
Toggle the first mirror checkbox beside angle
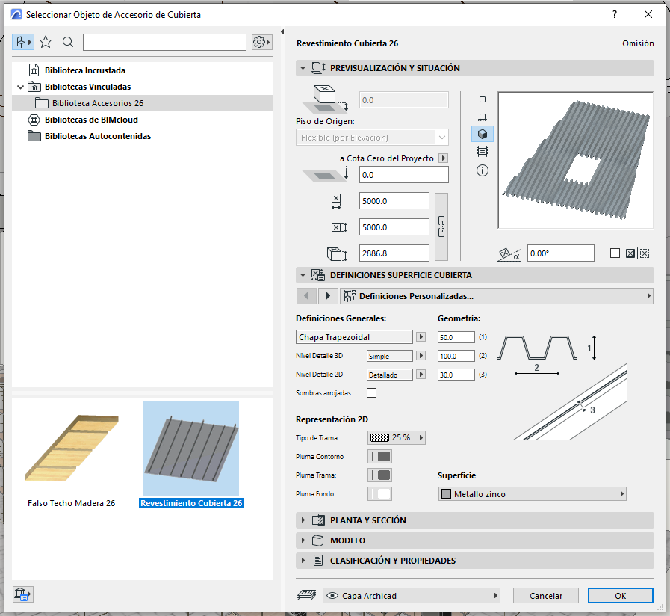(x=615, y=253)
